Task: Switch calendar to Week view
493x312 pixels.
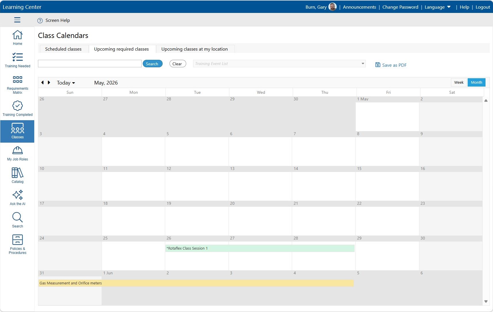Action: point(459,82)
